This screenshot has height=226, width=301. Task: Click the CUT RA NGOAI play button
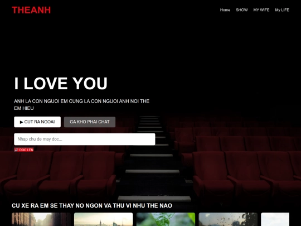[37, 122]
